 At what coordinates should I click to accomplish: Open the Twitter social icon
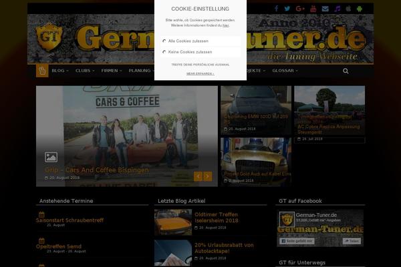pyautogui.click(x=287, y=9)
